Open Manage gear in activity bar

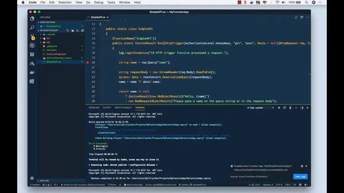coord(32,178)
